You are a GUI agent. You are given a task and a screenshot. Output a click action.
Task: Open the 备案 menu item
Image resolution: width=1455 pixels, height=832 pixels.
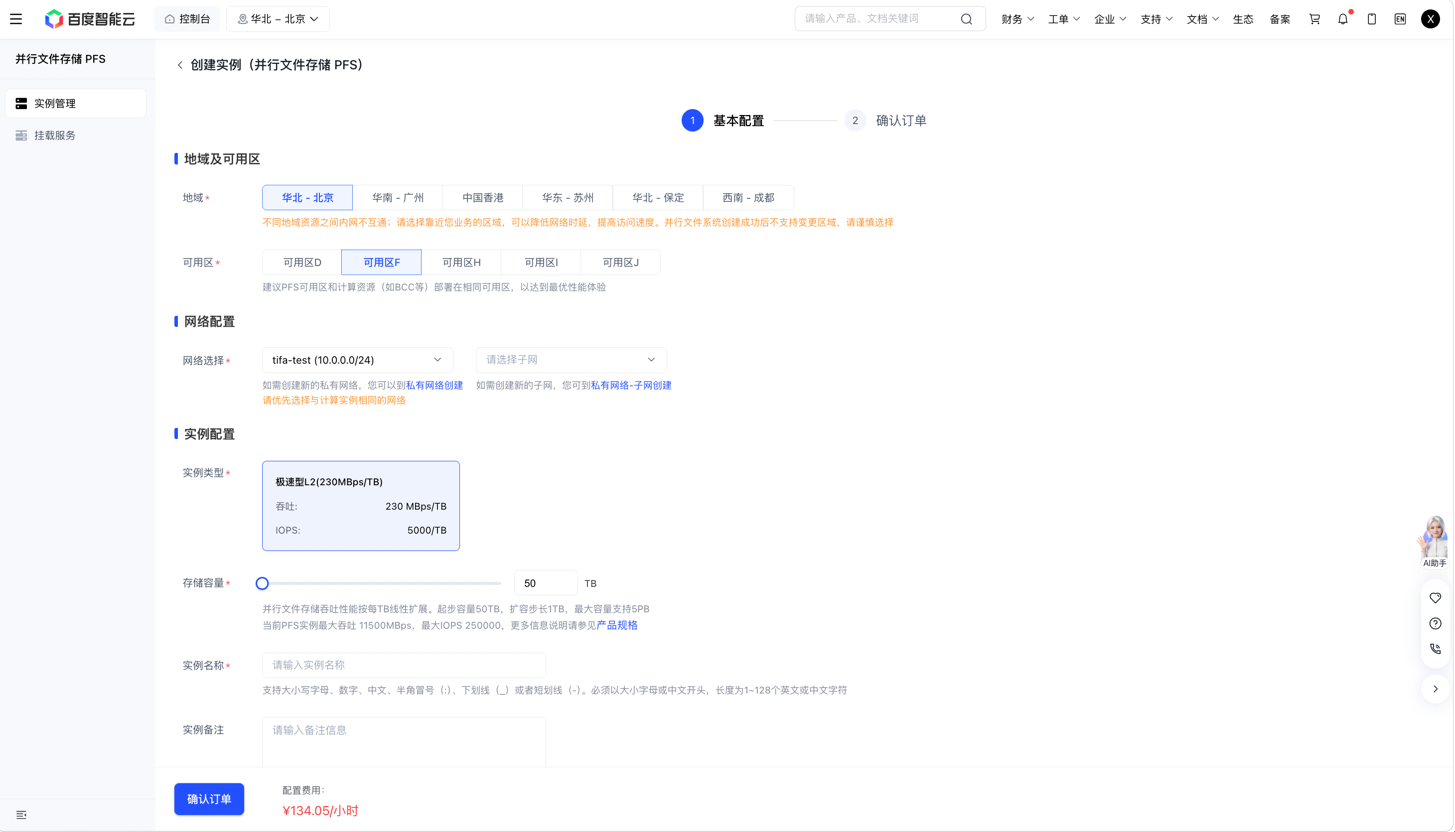click(x=1280, y=19)
